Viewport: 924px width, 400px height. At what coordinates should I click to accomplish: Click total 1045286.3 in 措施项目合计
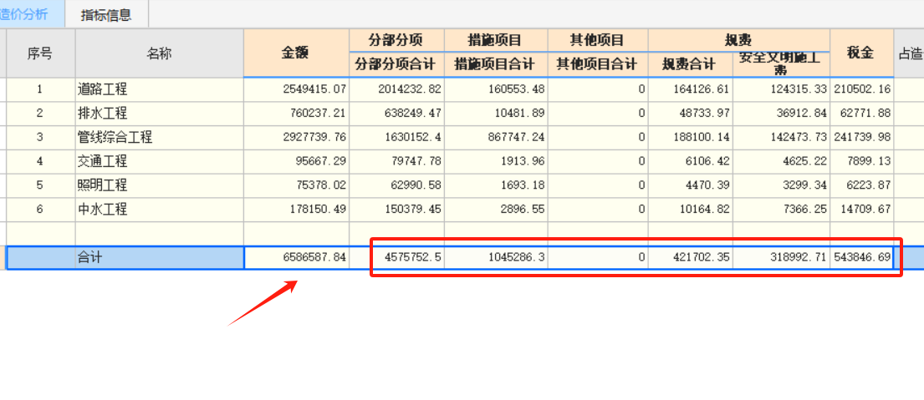496,258
